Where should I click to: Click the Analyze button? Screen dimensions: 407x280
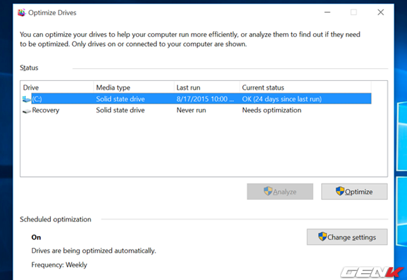coord(280,192)
